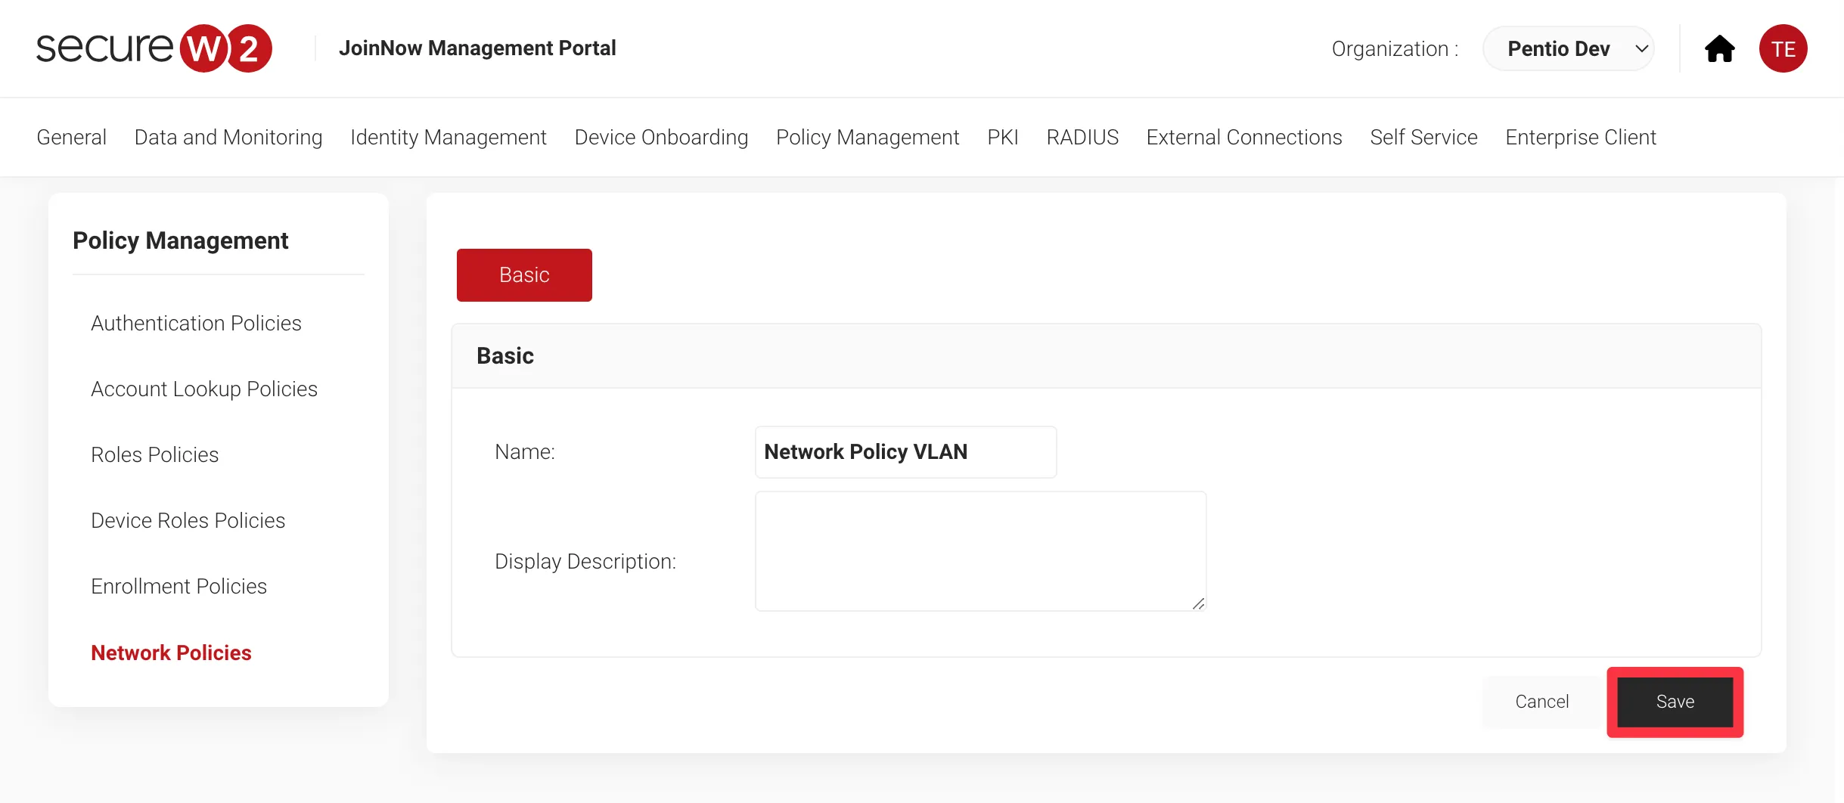This screenshot has height=803, width=1844.
Task: Open Identity Management menu
Action: pos(448,137)
